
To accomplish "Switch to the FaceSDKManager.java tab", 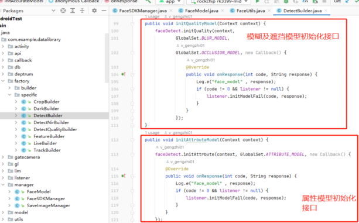I will point(143,11).
